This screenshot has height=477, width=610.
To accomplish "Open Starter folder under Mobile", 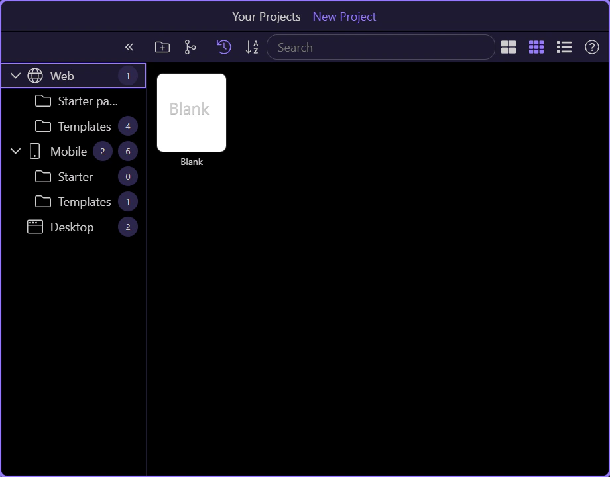I will tap(75, 177).
